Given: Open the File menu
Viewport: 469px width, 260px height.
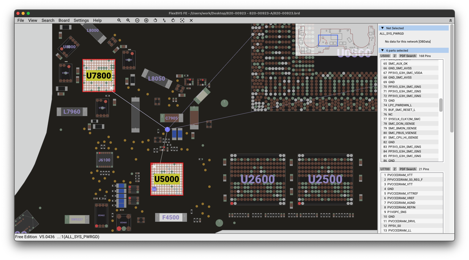Looking at the screenshot, I should pos(21,20).
